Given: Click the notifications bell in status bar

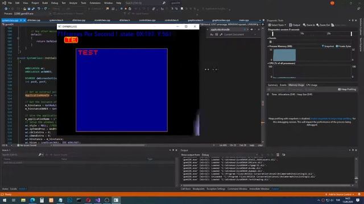Looking at the screenshot, I should (359, 194).
